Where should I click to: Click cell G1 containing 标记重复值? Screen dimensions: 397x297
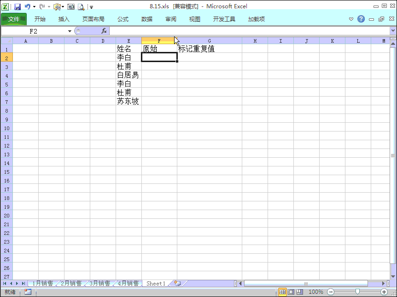pyautogui.click(x=210, y=49)
